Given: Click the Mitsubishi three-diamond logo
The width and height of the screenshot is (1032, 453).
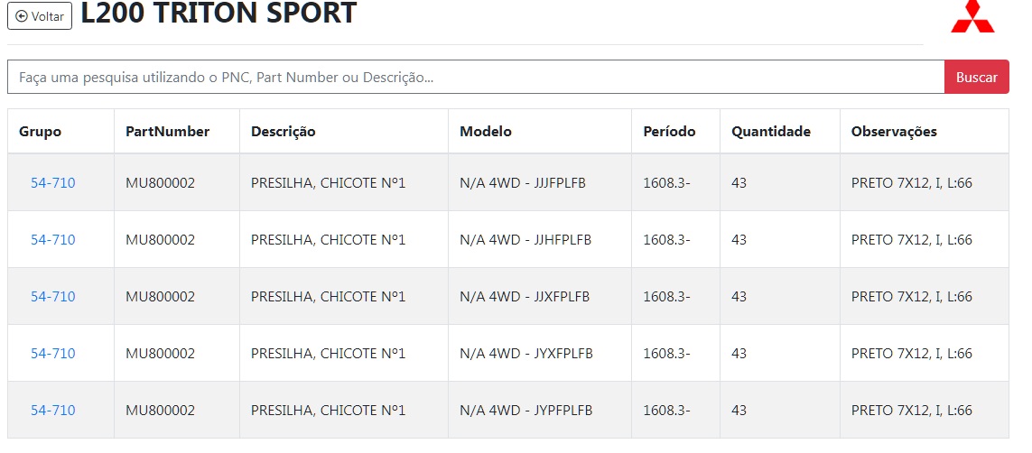Looking at the screenshot, I should tap(972, 16).
